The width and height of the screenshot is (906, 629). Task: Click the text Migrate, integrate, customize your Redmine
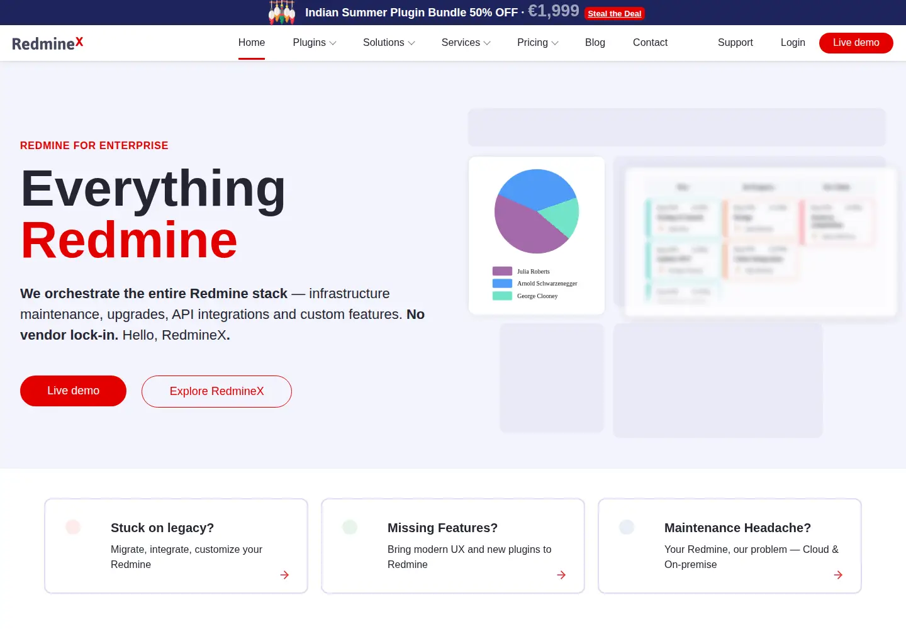point(186,557)
